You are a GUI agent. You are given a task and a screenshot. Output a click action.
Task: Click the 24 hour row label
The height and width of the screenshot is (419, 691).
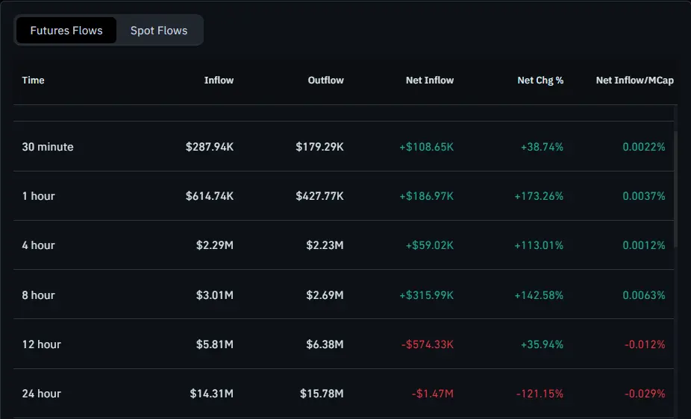click(x=42, y=394)
